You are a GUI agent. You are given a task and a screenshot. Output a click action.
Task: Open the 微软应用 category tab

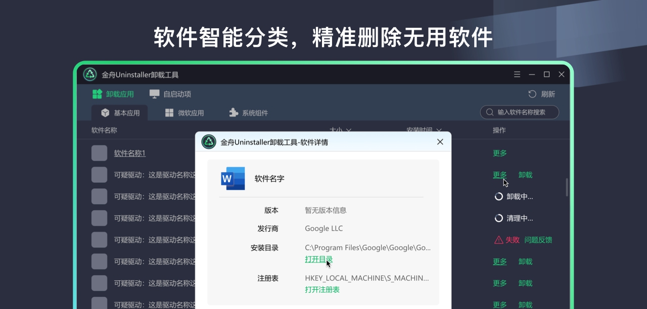click(184, 113)
